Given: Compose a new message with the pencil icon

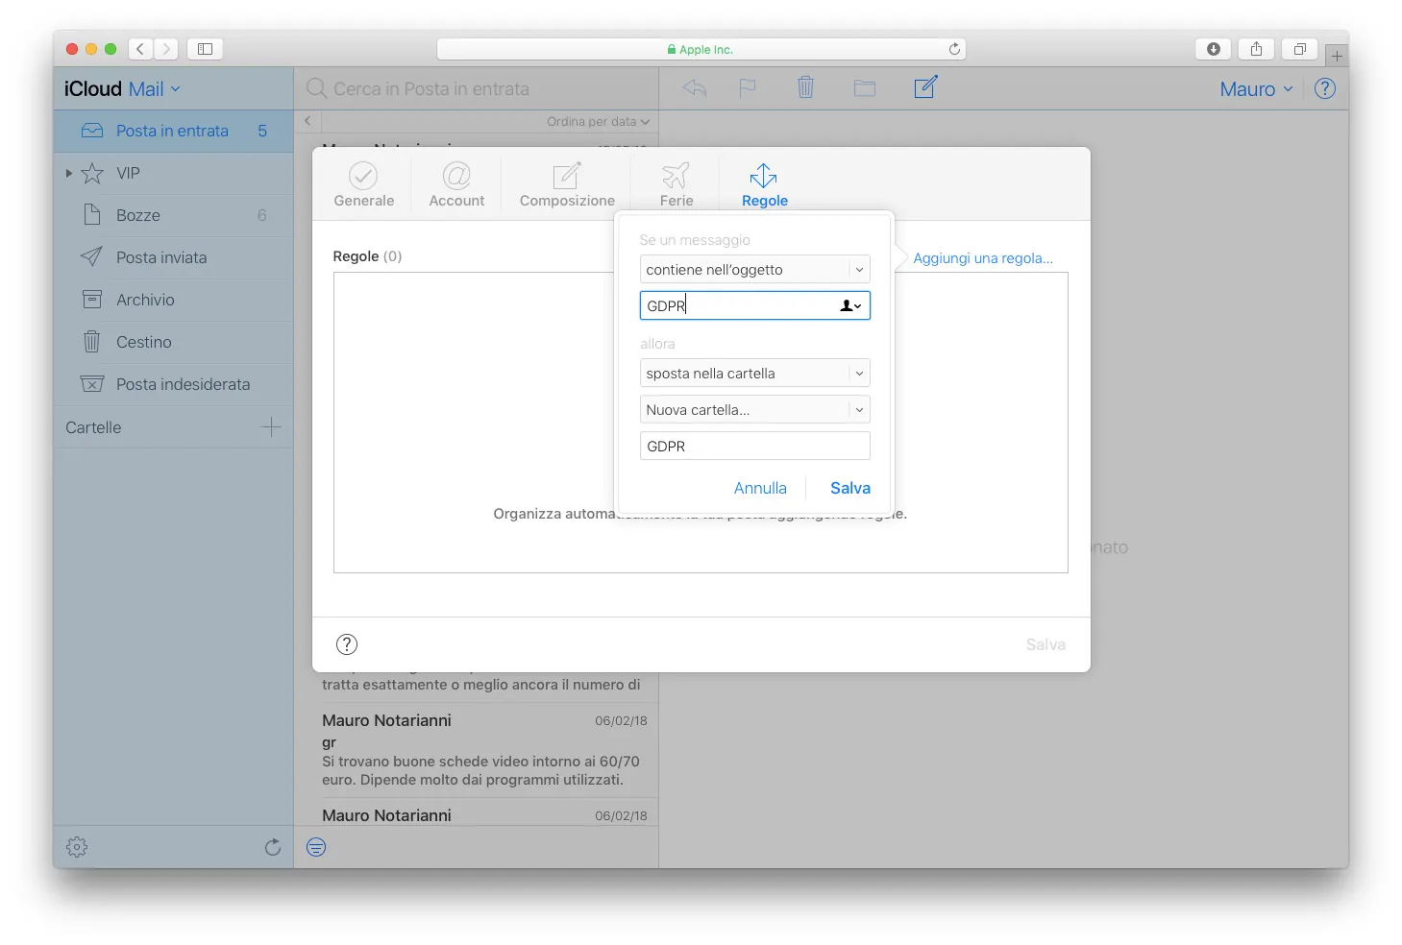Looking at the screenshot, I should click(x=923, y=86).
